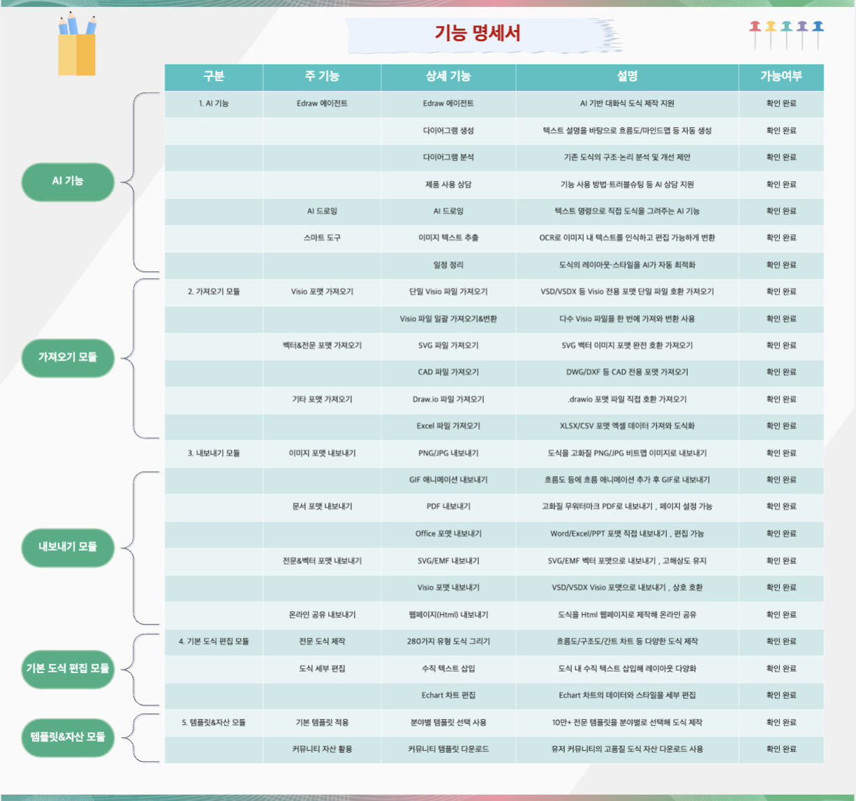Select the 구분 column header

pos(213,77)
